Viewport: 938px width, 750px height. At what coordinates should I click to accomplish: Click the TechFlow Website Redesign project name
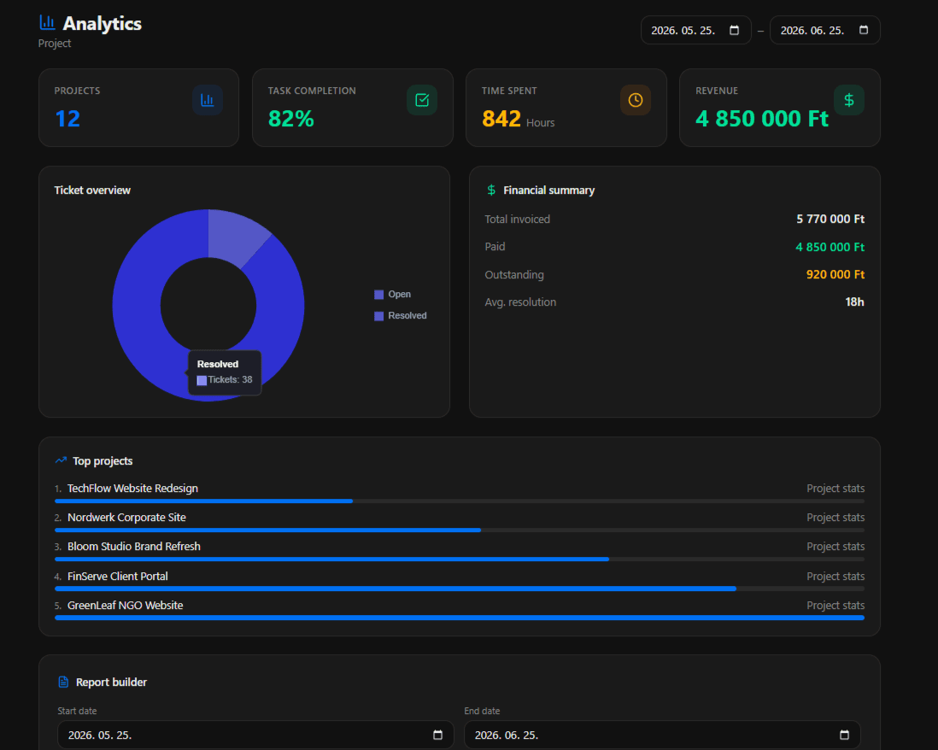click(x=132, y=488)
